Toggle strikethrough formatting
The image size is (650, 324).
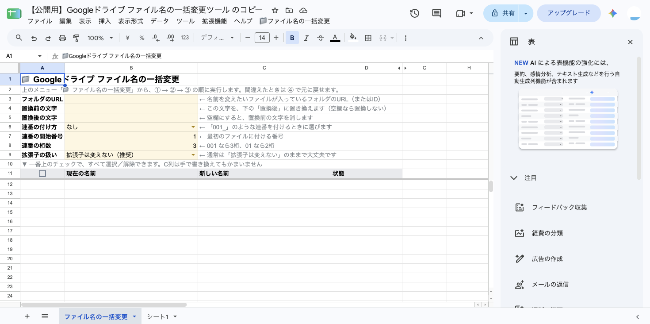tap(321, 38)
